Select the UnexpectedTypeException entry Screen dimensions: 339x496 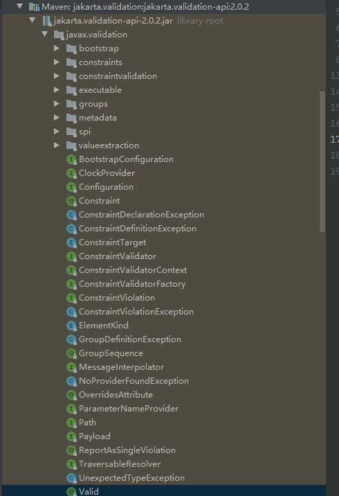131,478
